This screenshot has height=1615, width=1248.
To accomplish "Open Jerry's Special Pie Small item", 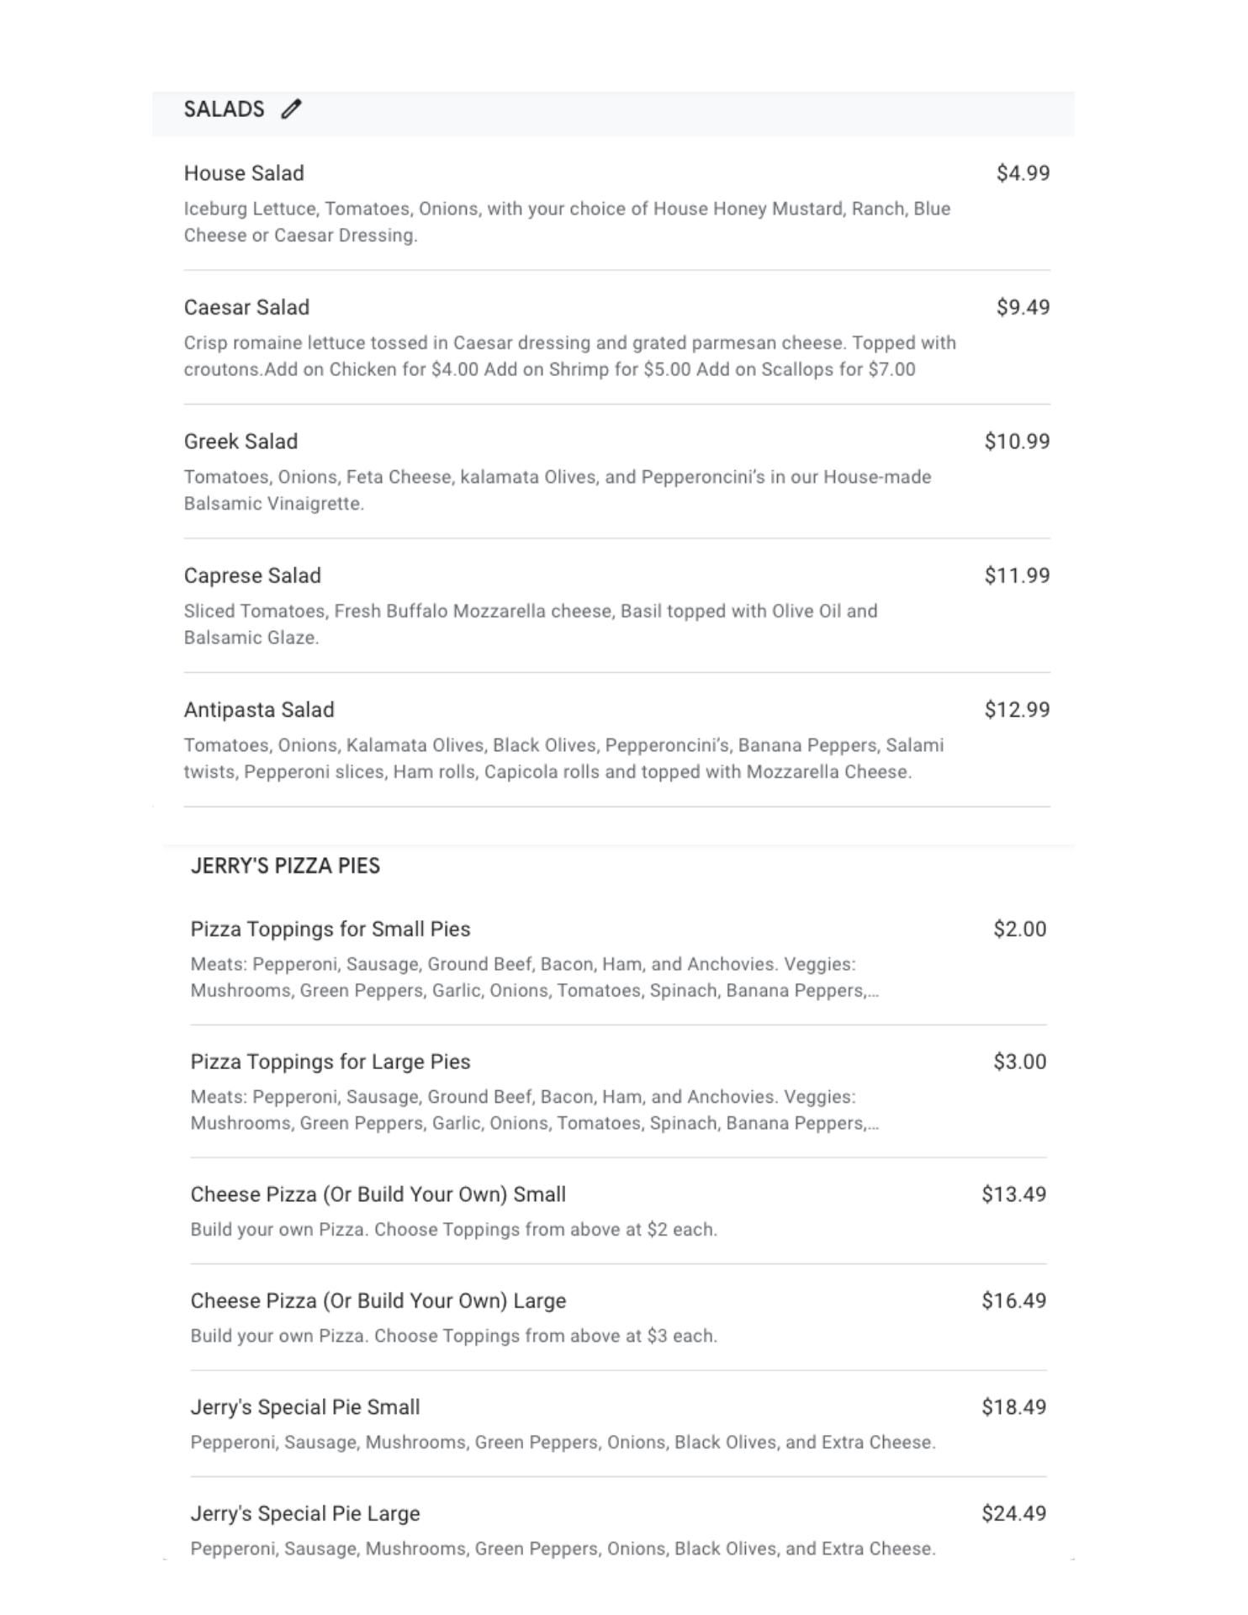I will coord(304,1407).
